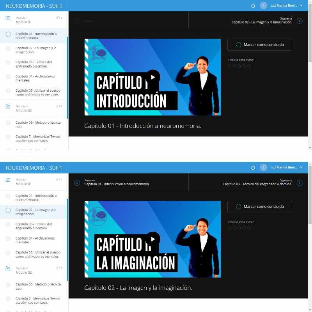Screen dimensions: 312x312
Task: Click next arrow icon to Capítulo 03
Action: 300,183
